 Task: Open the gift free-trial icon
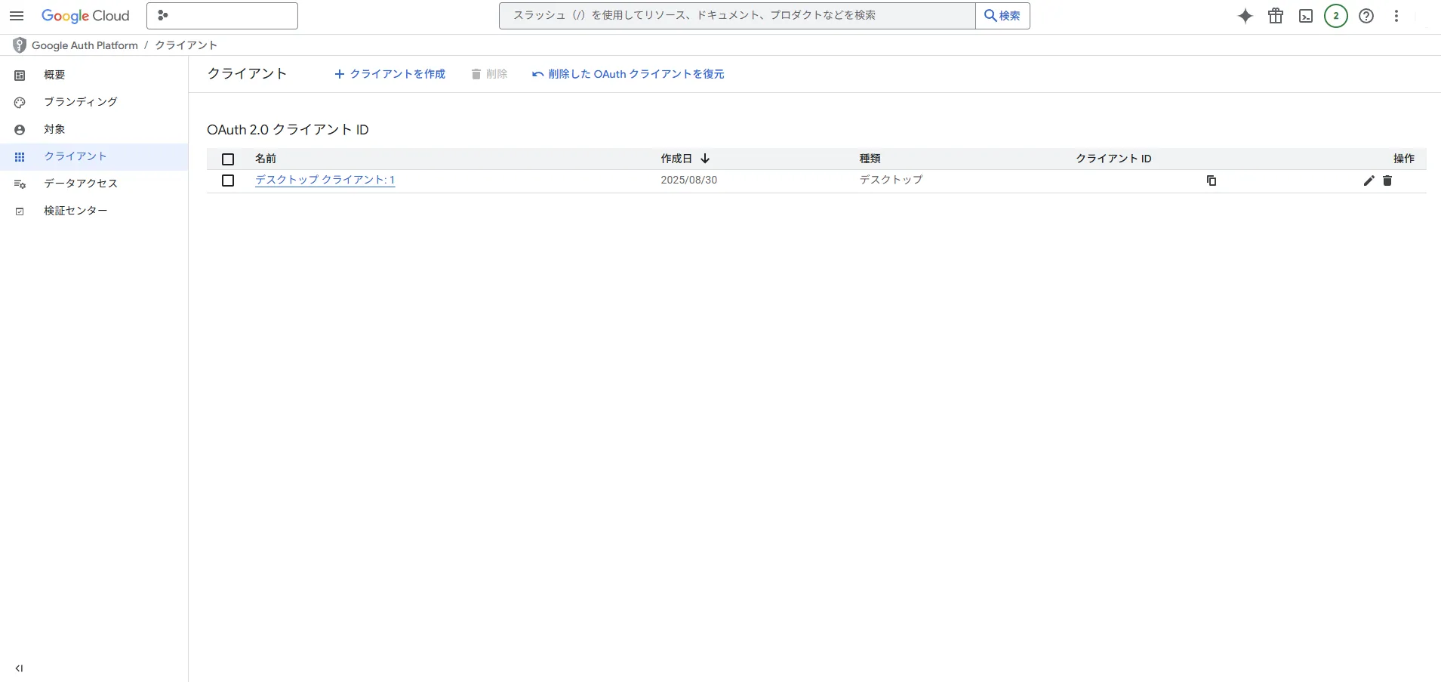[x=1276, y=16]
